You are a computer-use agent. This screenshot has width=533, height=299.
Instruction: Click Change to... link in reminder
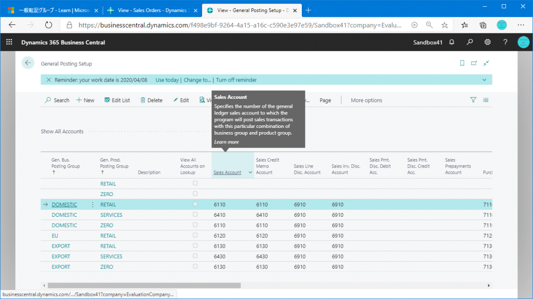[197, 80]
